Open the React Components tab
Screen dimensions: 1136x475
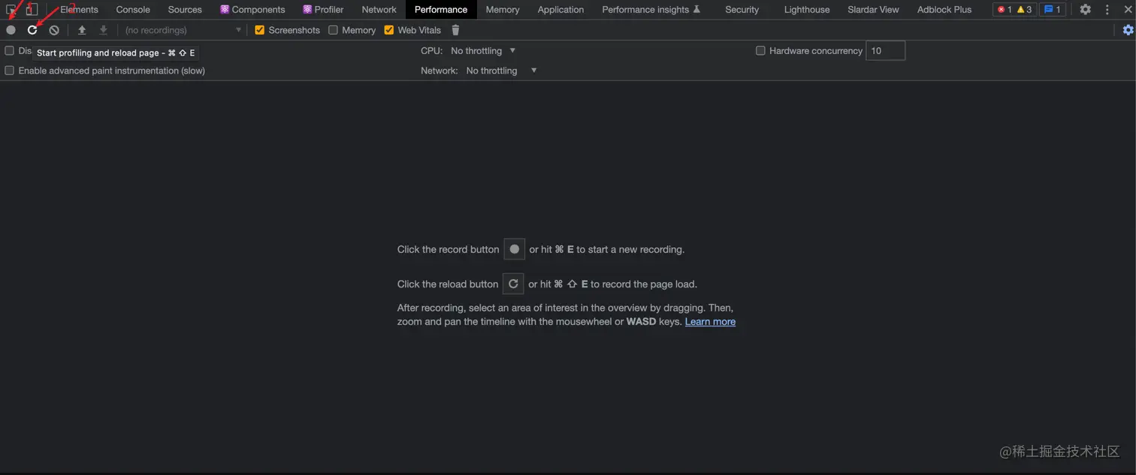click(252, 10)
